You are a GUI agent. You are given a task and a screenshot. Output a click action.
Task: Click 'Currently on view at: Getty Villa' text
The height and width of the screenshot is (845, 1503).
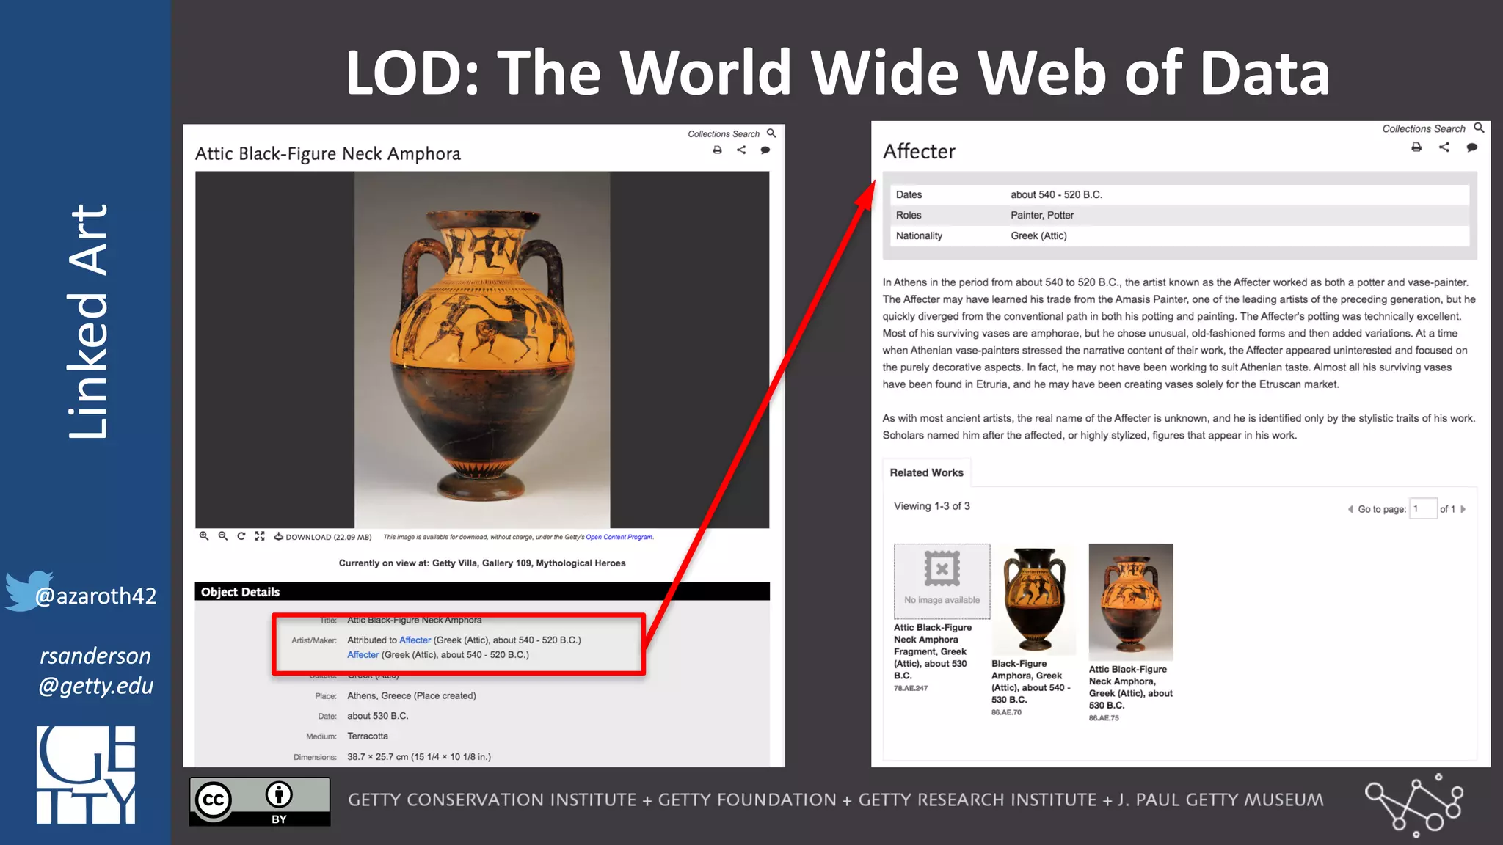click(482, 563)
